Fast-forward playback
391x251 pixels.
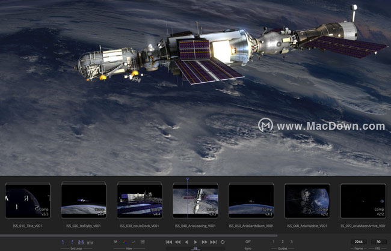[x=205, y=242]
